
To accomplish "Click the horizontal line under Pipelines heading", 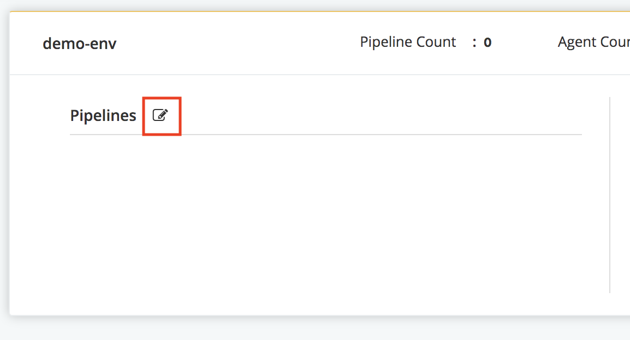I will click(325, 135).
